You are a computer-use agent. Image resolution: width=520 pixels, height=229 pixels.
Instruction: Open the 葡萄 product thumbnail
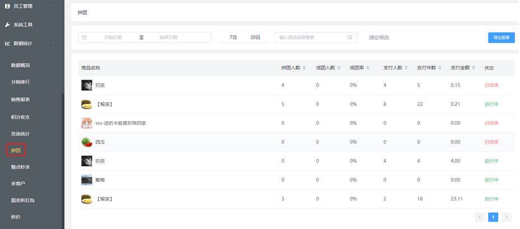pyautogui.click(x=86, y=180)
